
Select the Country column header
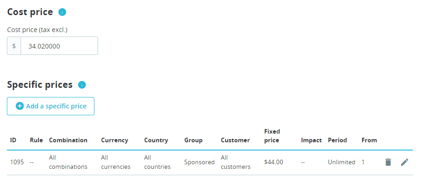point(156,140)
